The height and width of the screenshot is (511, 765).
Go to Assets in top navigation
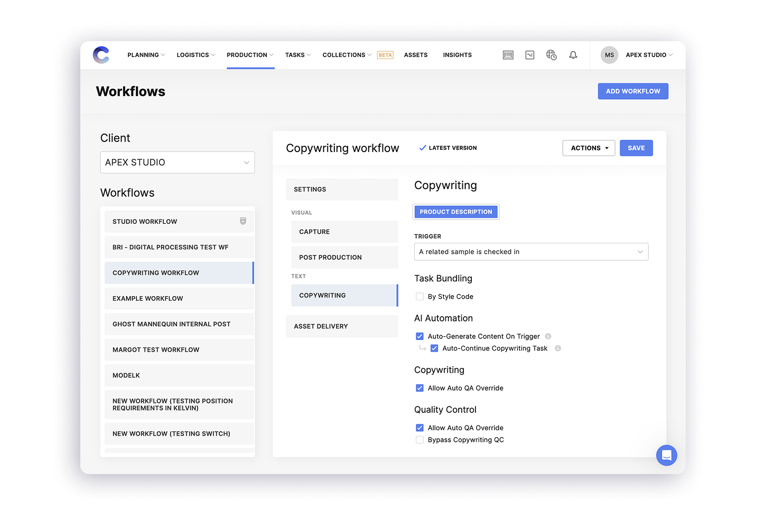tap(416, 55)
